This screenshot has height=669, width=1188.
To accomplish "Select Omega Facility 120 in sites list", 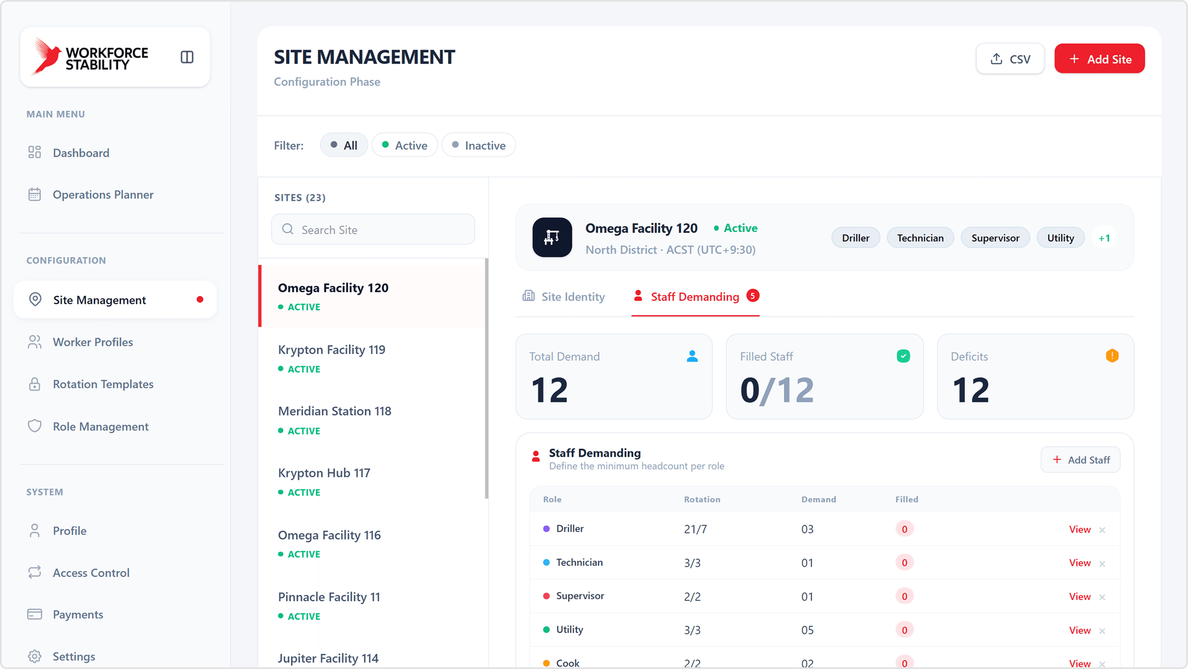I will (372, 296).
